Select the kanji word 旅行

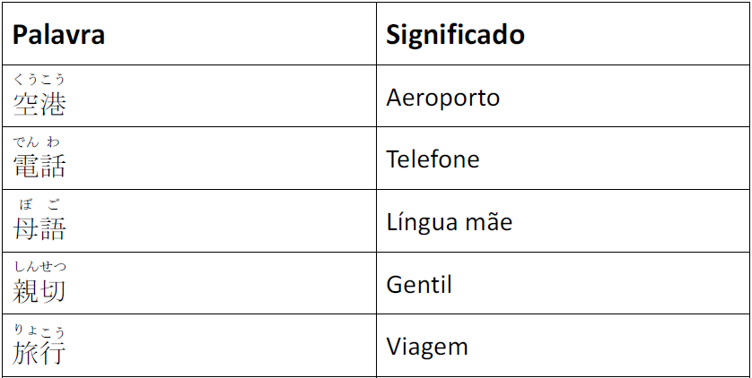click(39, 352)
